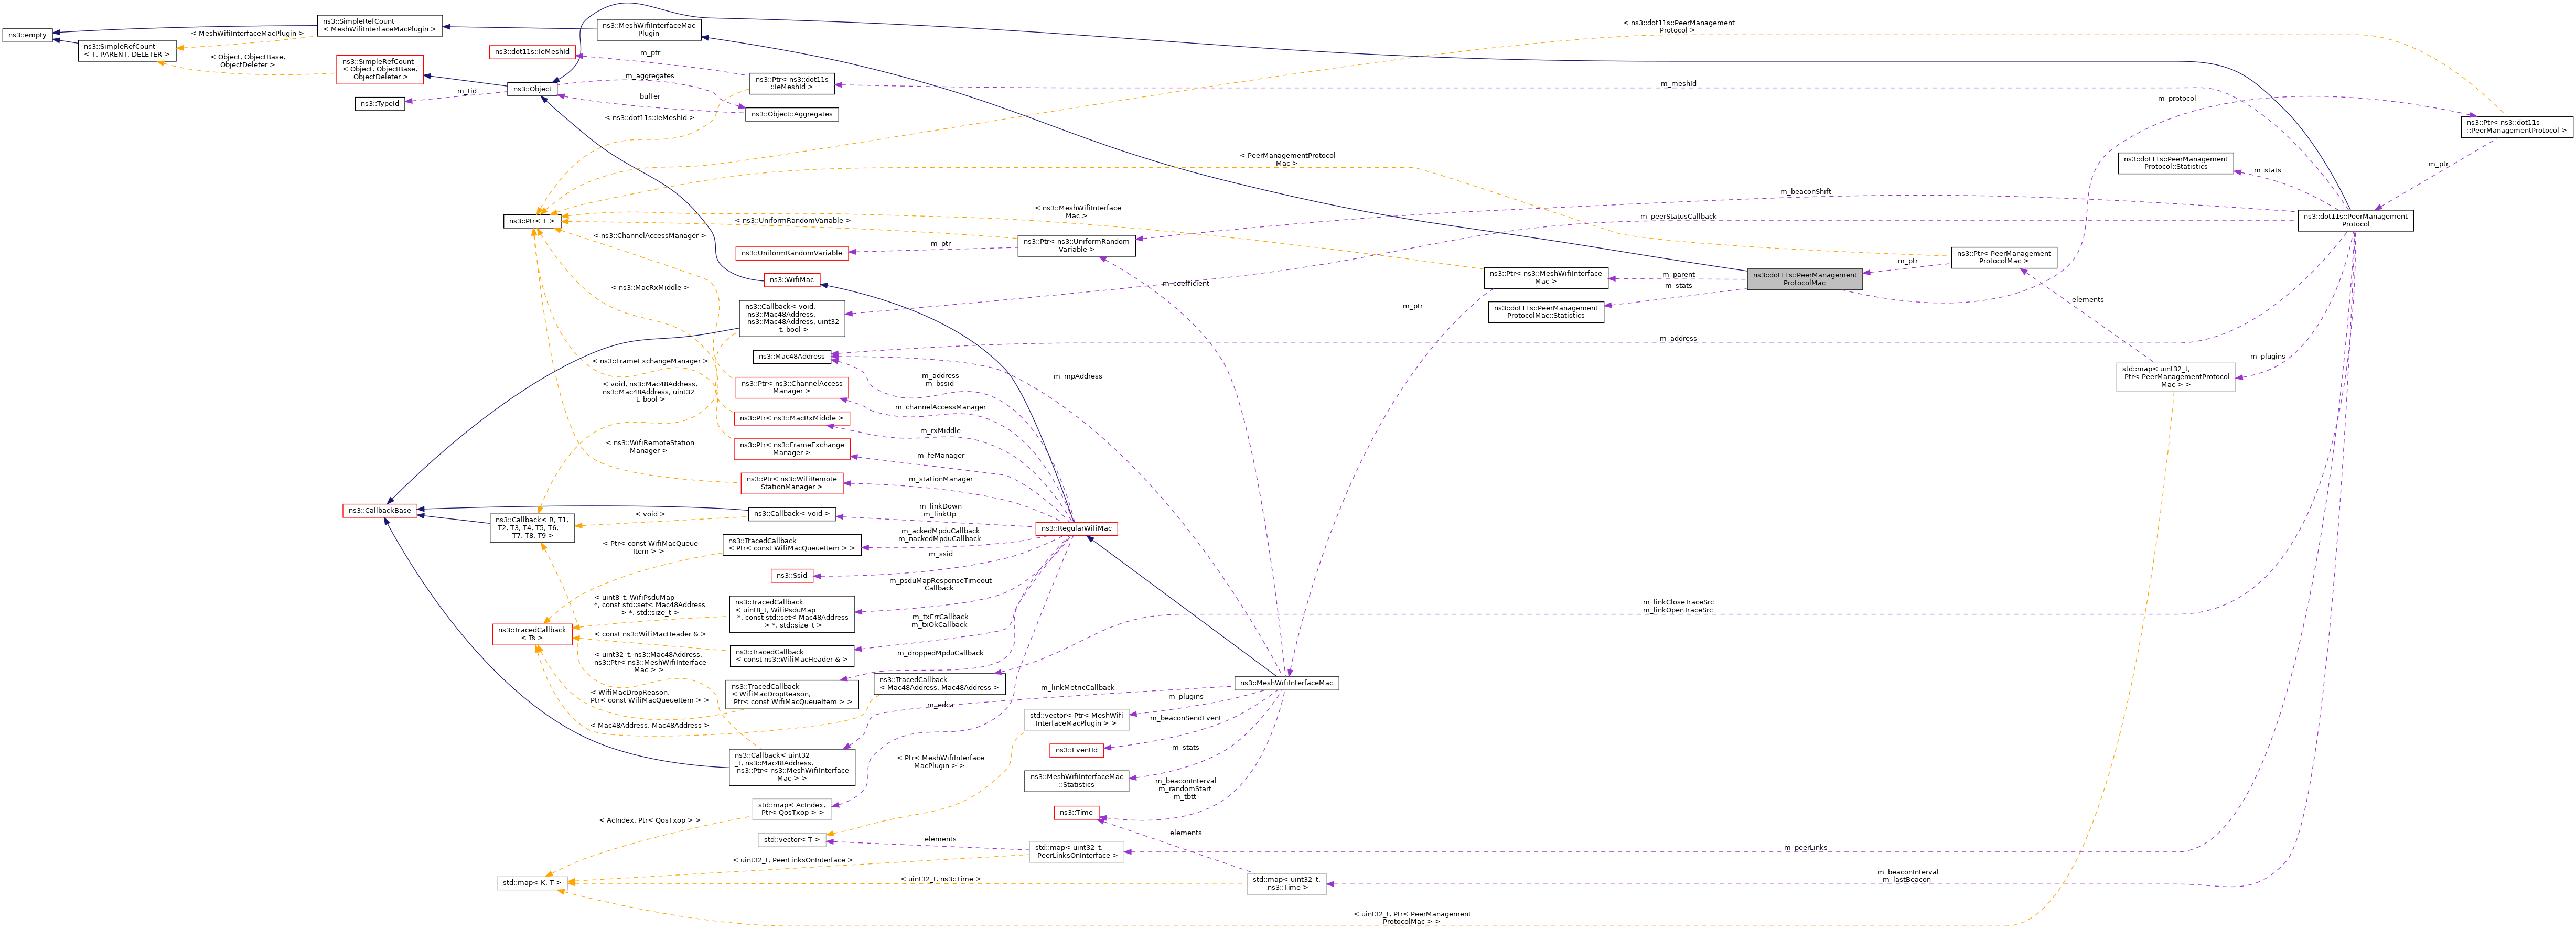
Task: Click the Ptr< ns3::UniformRandomVariable > node
Action: tap(1076, 245)
